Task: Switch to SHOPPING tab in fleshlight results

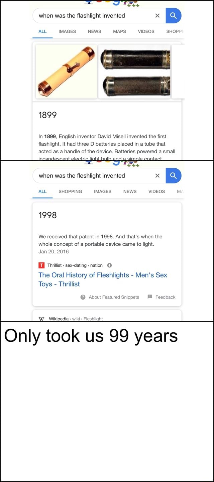Action: click(x=70, y=191)
